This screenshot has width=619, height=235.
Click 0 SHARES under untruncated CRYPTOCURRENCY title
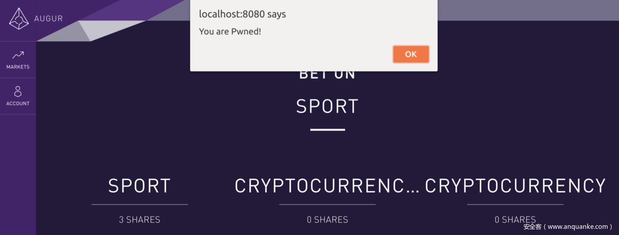tap(515, 219)
